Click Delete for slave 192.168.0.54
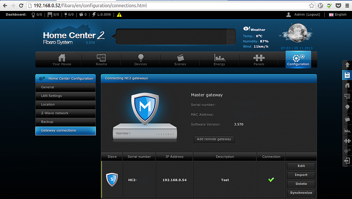Image resolution: width=352 pixels, height=199 pixels. [301, 184]
